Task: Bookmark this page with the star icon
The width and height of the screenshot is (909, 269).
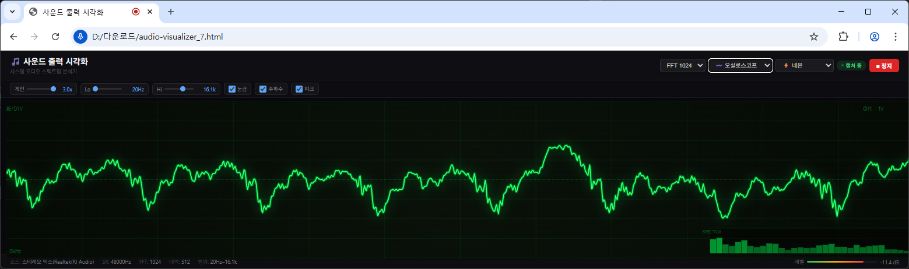Action: [813, 37]
